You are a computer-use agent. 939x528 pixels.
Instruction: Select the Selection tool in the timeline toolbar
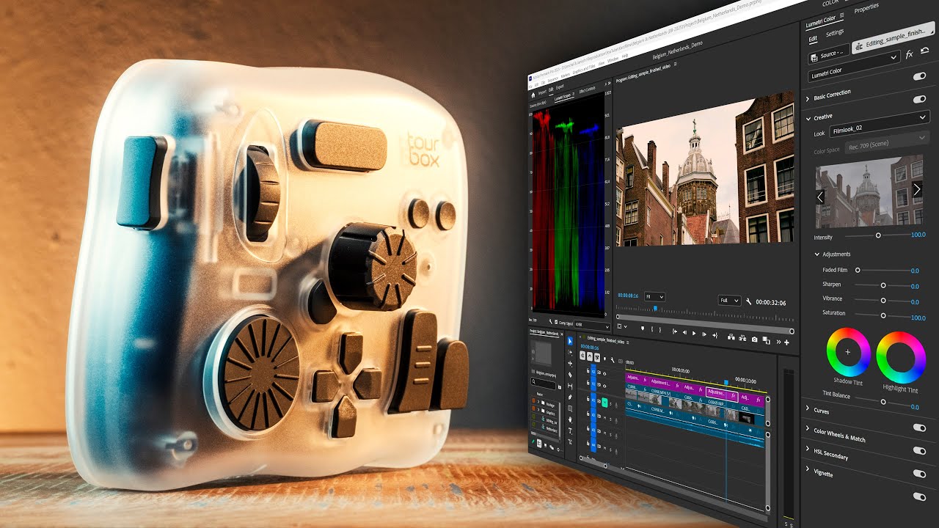(x=571, y=340)
